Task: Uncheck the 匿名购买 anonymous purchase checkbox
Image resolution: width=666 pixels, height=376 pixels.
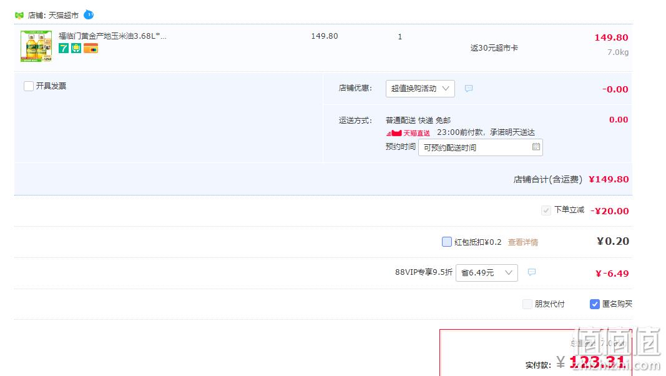Action: point(595,304)
